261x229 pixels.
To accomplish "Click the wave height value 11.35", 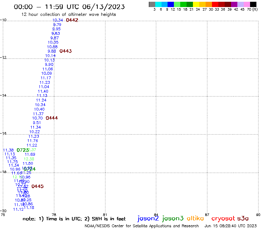I will [11, 158].
